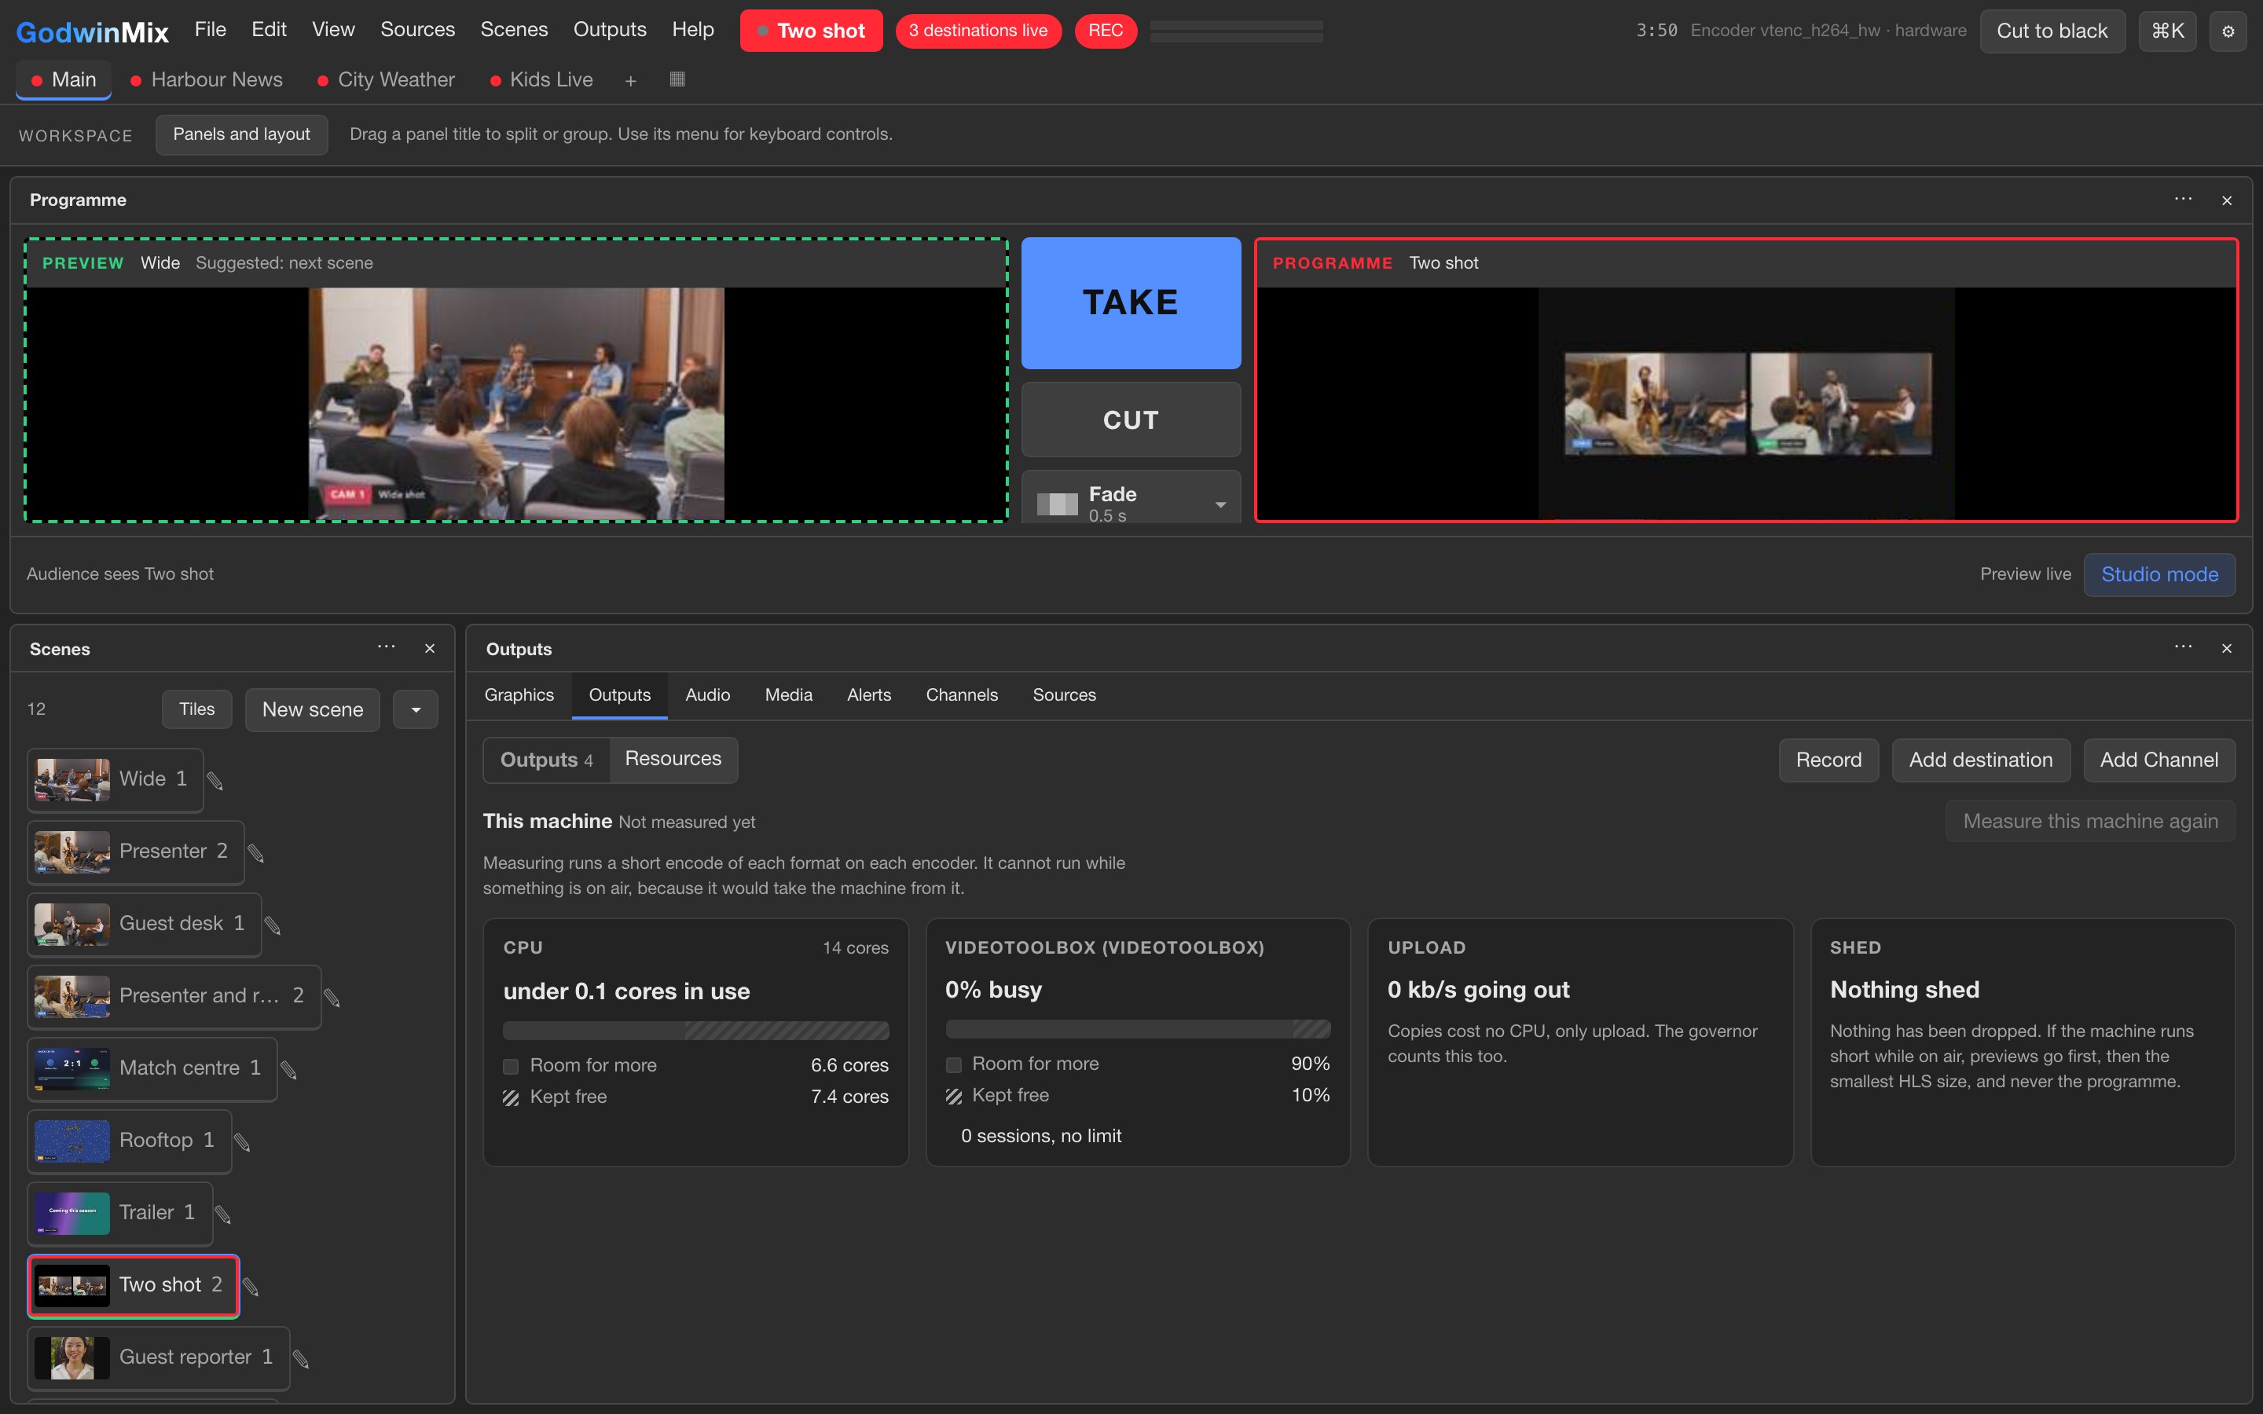Select the Outputs 4 segment

pos(546,760)
